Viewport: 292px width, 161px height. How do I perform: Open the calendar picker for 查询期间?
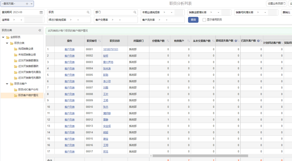pyautogui.click(x=41, y=12)
